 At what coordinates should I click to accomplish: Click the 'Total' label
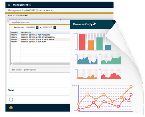click(x=11, y=90)
